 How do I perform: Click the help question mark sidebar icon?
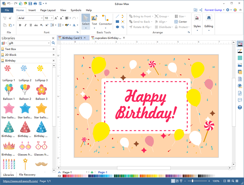(x=240, y=108)
